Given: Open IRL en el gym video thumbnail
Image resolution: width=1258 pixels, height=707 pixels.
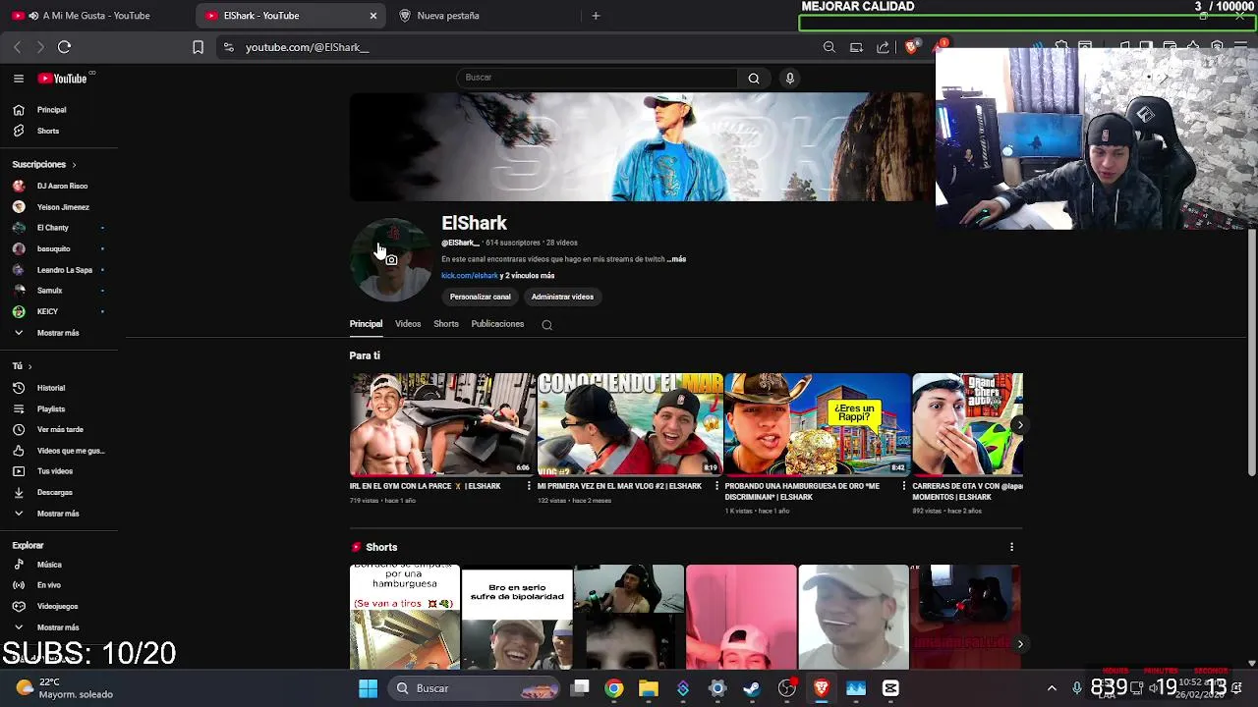Looking at the screenshot, I should tap(442, 424).
